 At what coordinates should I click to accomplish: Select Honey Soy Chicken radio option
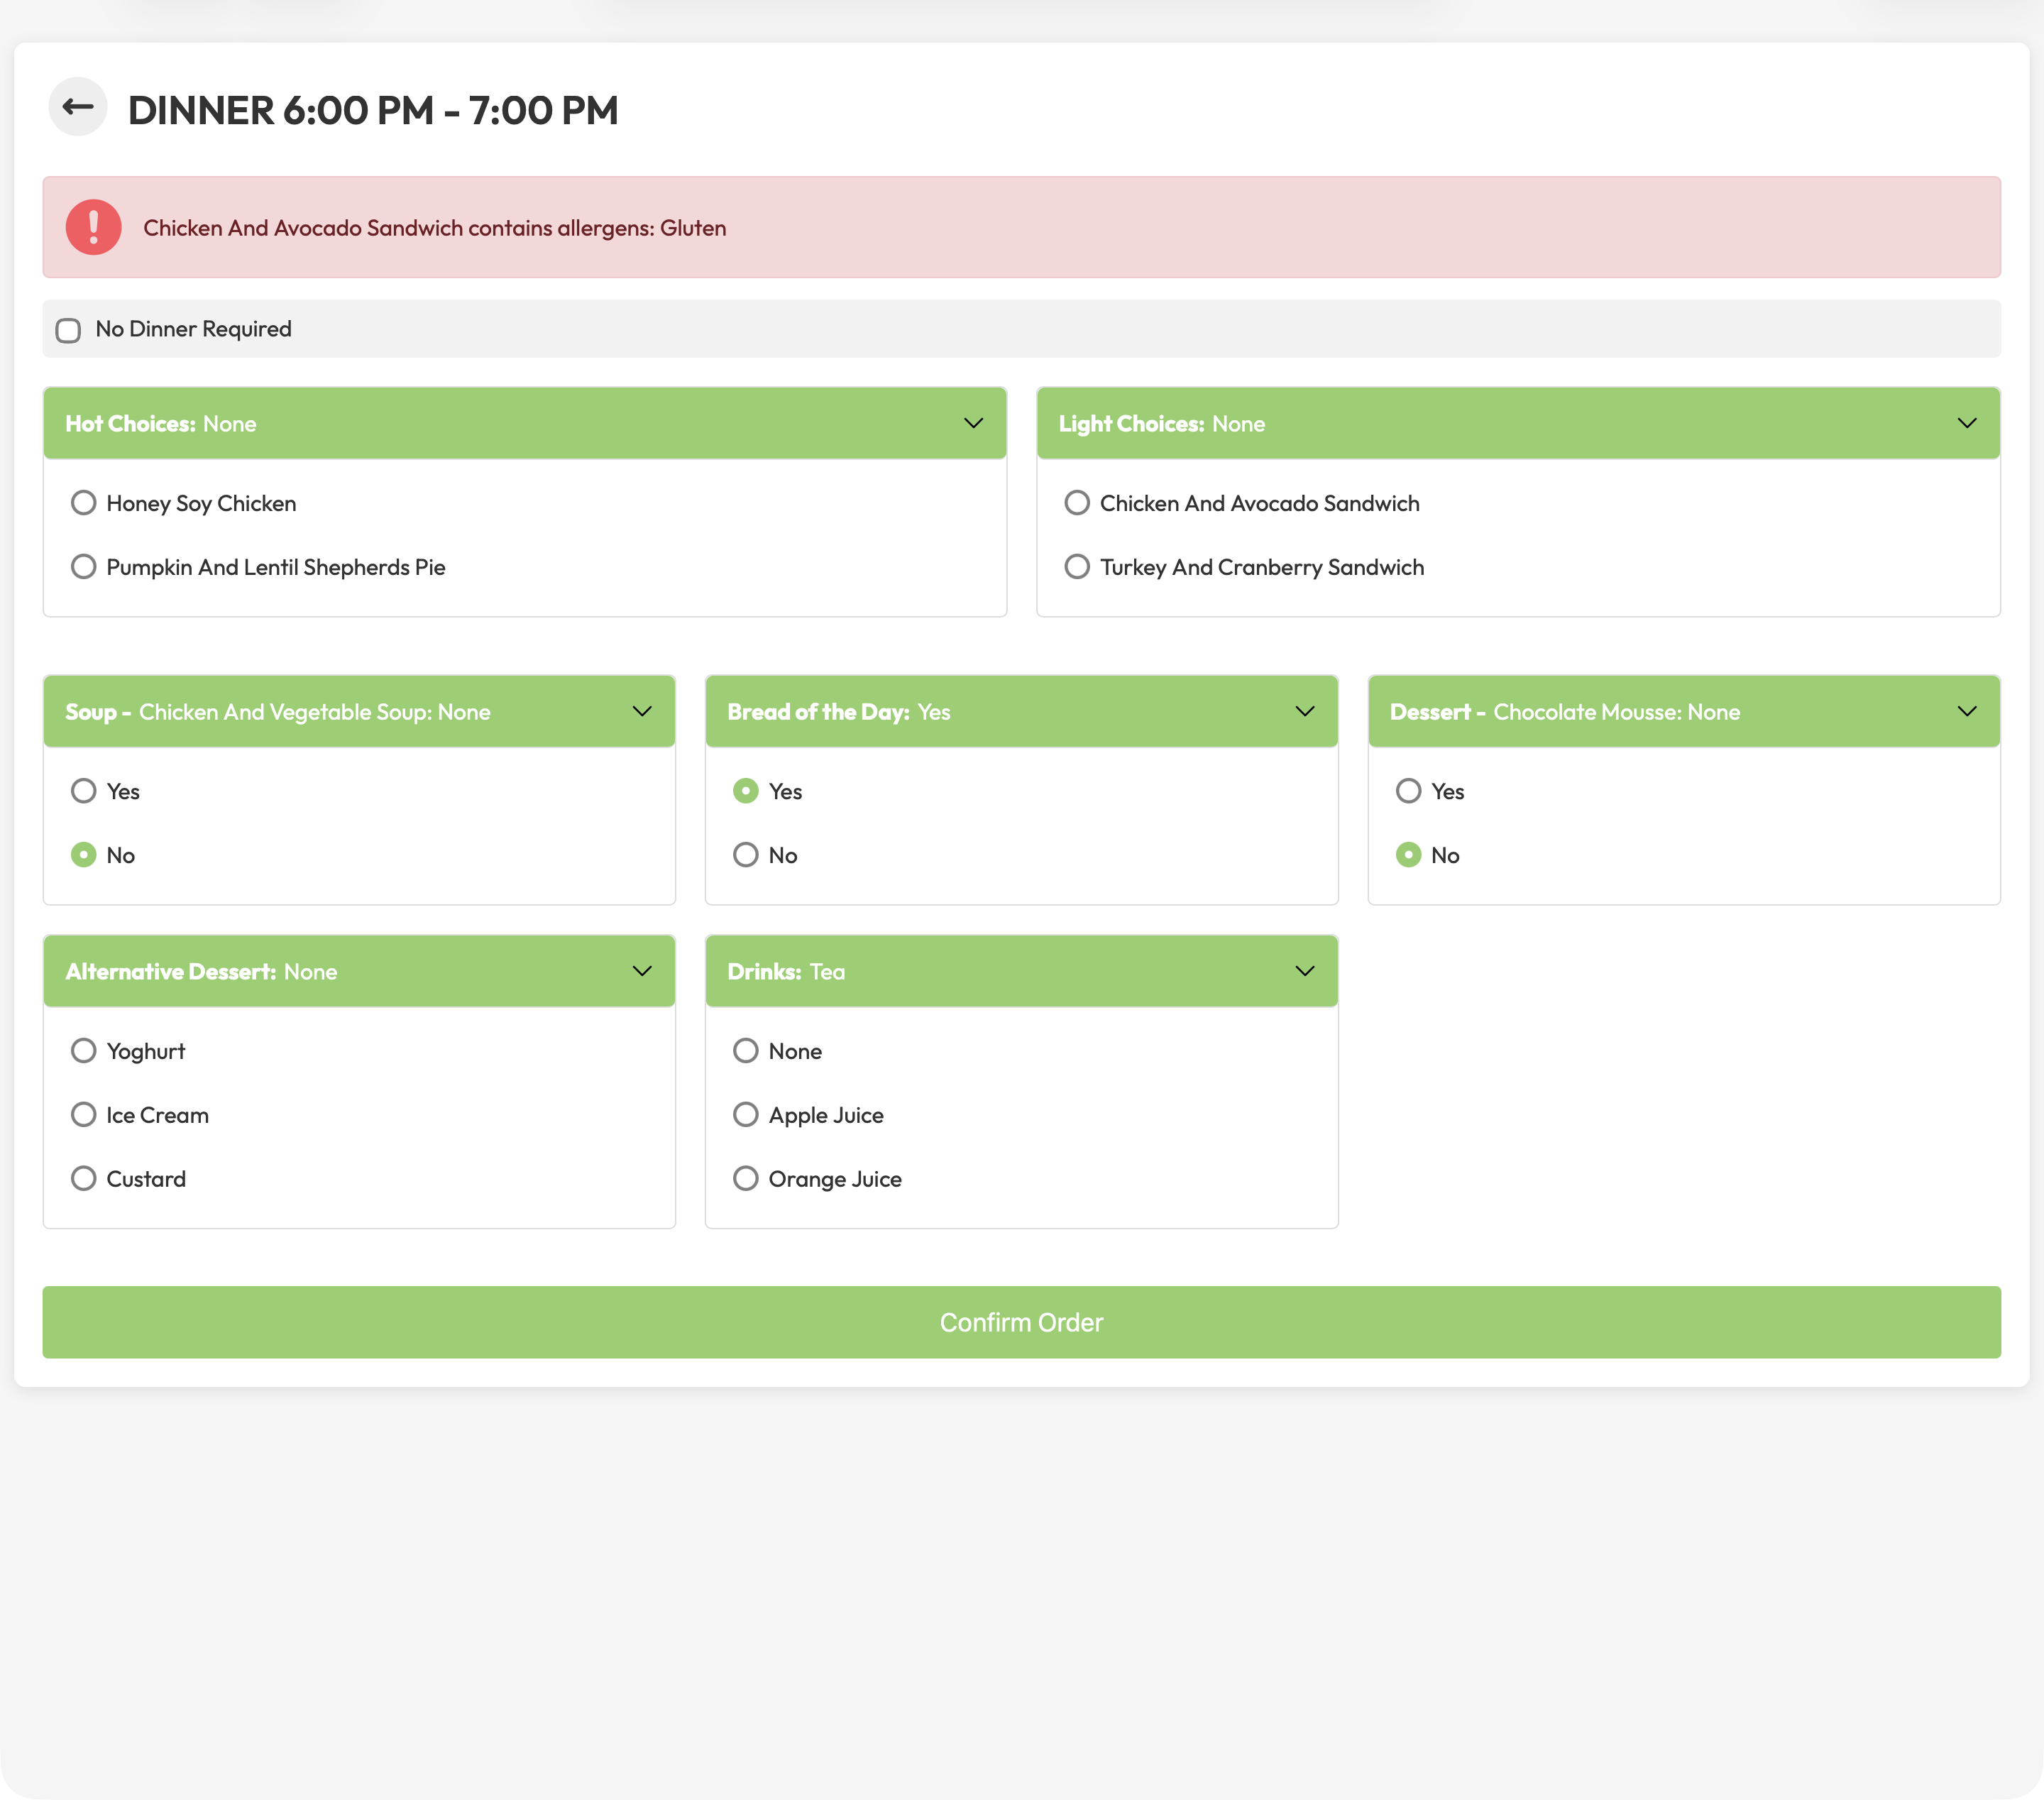point(84,503)
